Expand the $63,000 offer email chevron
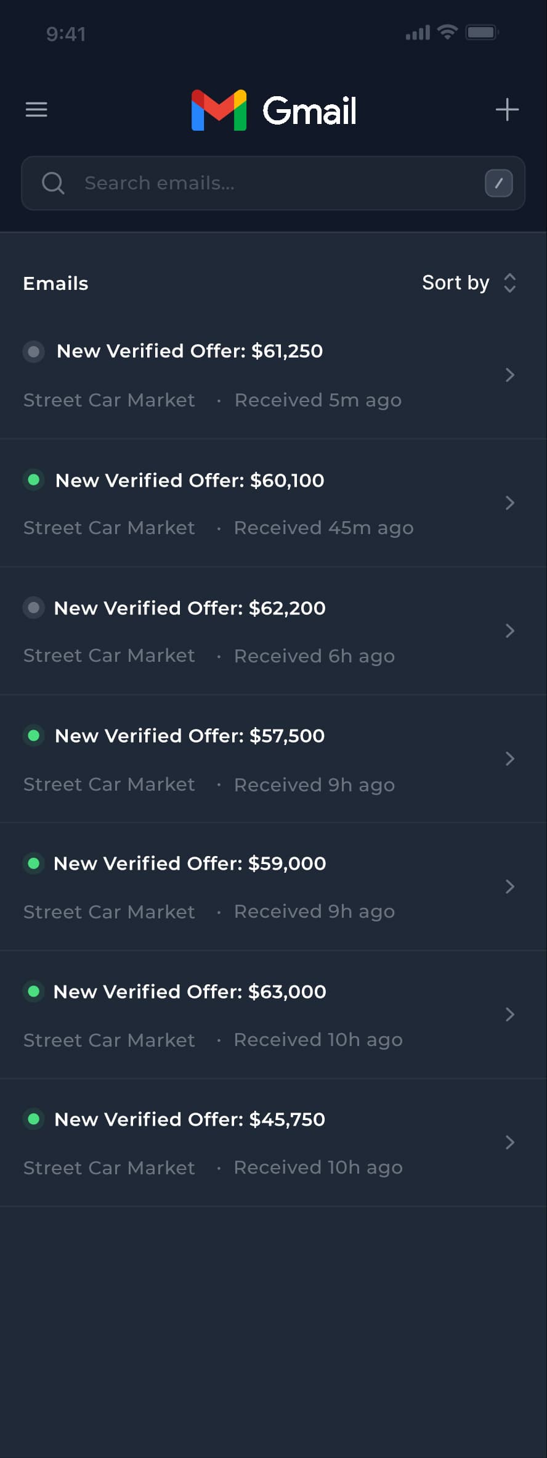The image size is (547, 1458). click(x=509, y=1015)
